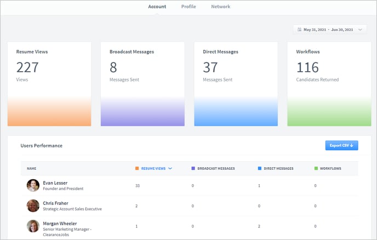Click Chris Fraher's profile photo
This screenshot has width=377, height=240.
(x=33, y=205)
